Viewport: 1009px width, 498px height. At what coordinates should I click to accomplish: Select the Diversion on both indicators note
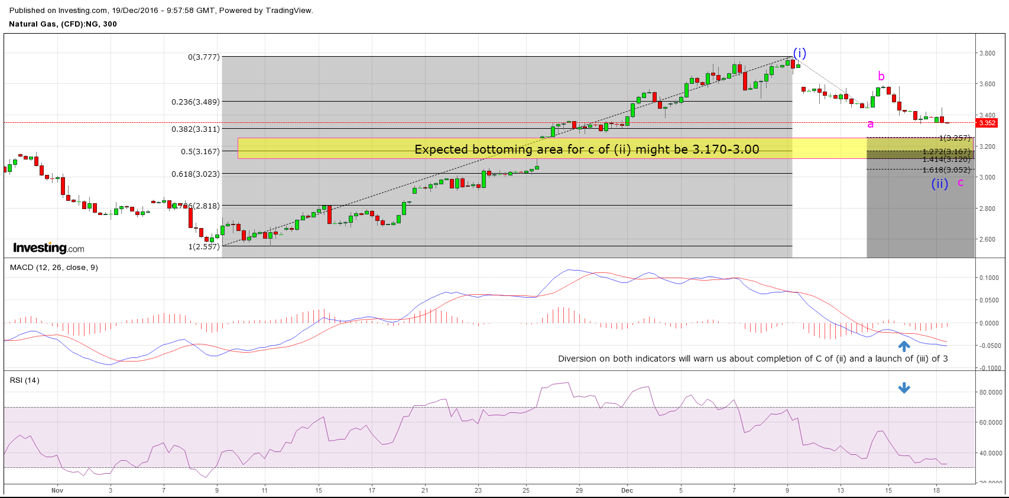pos(752,359)
